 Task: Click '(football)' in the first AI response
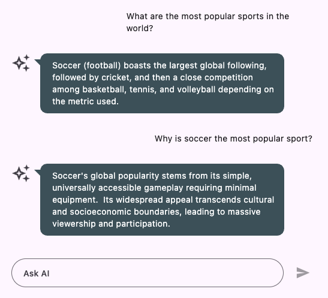(102, 66)
